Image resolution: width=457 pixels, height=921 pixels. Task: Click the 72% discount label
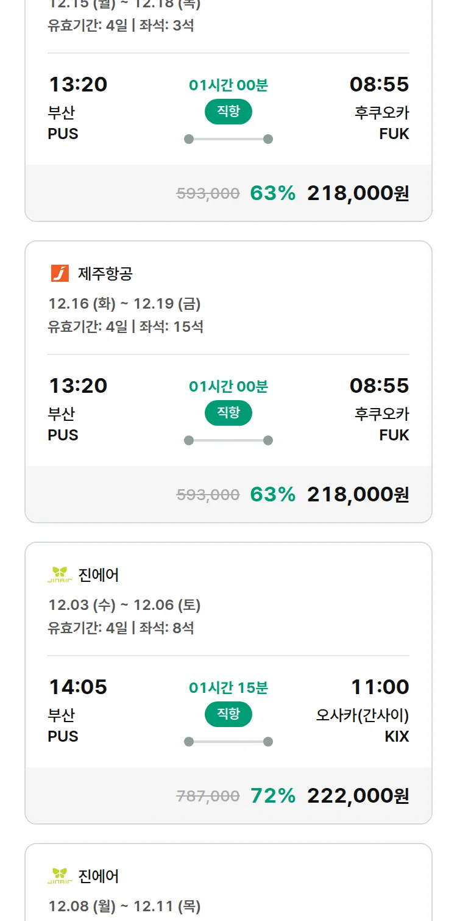tap(272, 795)
